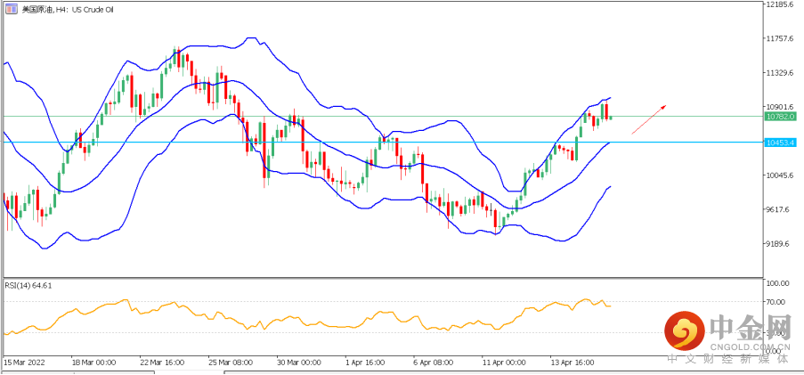The height and width of the screenshot is (375, 804).
Task: Click the 1 Apr 16:00 time label
Action: (363, 363)
